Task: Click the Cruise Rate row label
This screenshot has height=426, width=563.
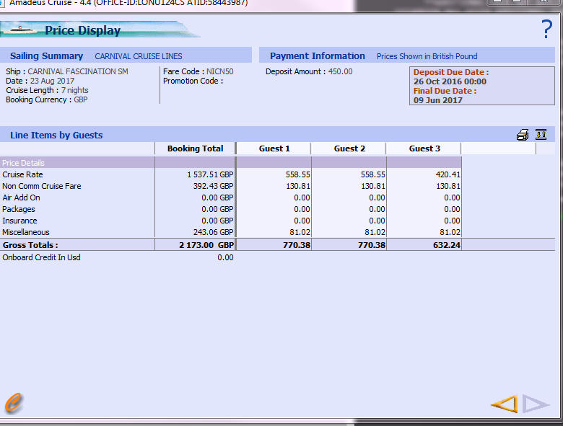Action: pyautogui.click(x=22, y=174)
